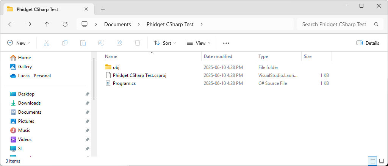Open the obj folder icon
The image size is (388, 166).
(x=108, y=67)
